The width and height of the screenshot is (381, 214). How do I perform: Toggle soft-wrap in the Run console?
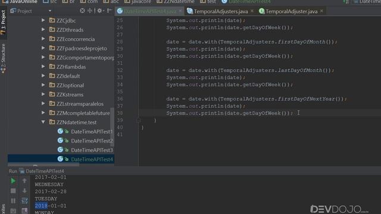coord(24,201)
